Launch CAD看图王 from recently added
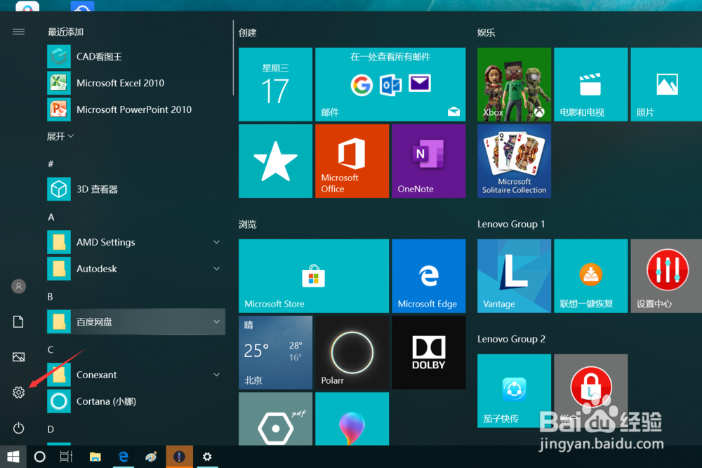 (x=136, y=57)
